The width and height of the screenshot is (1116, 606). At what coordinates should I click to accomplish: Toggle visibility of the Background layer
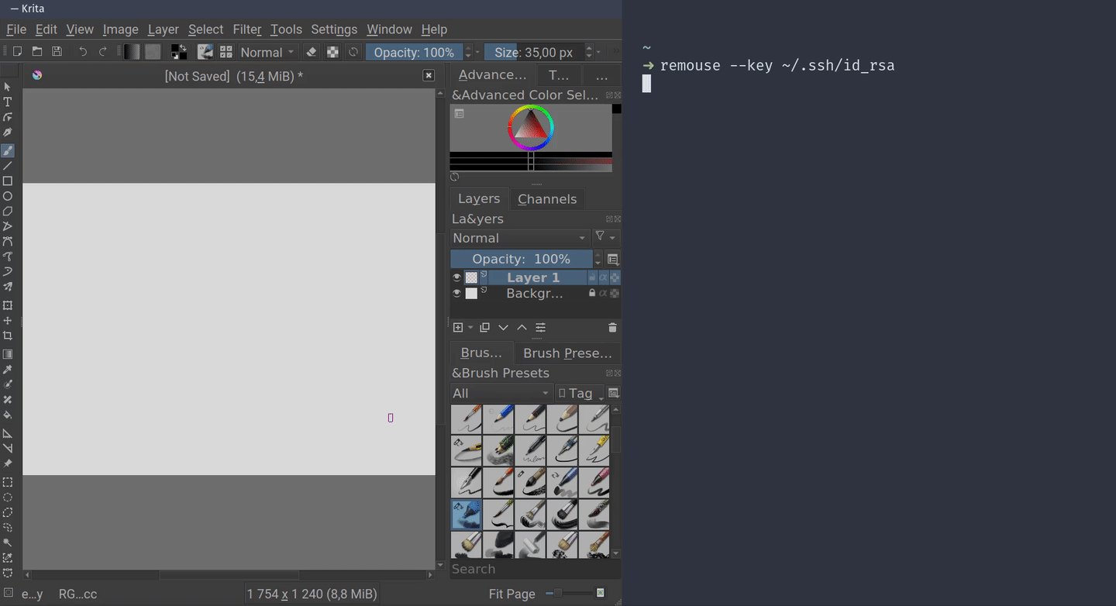point(456,294)
